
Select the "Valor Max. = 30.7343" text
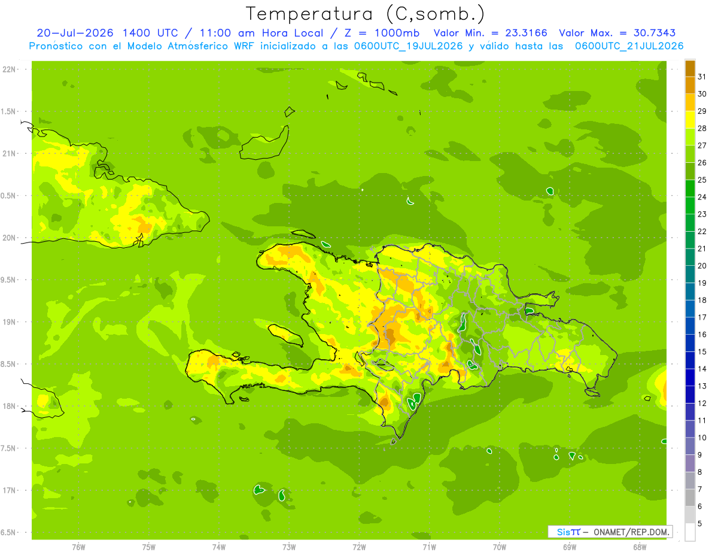coord(618,33)
